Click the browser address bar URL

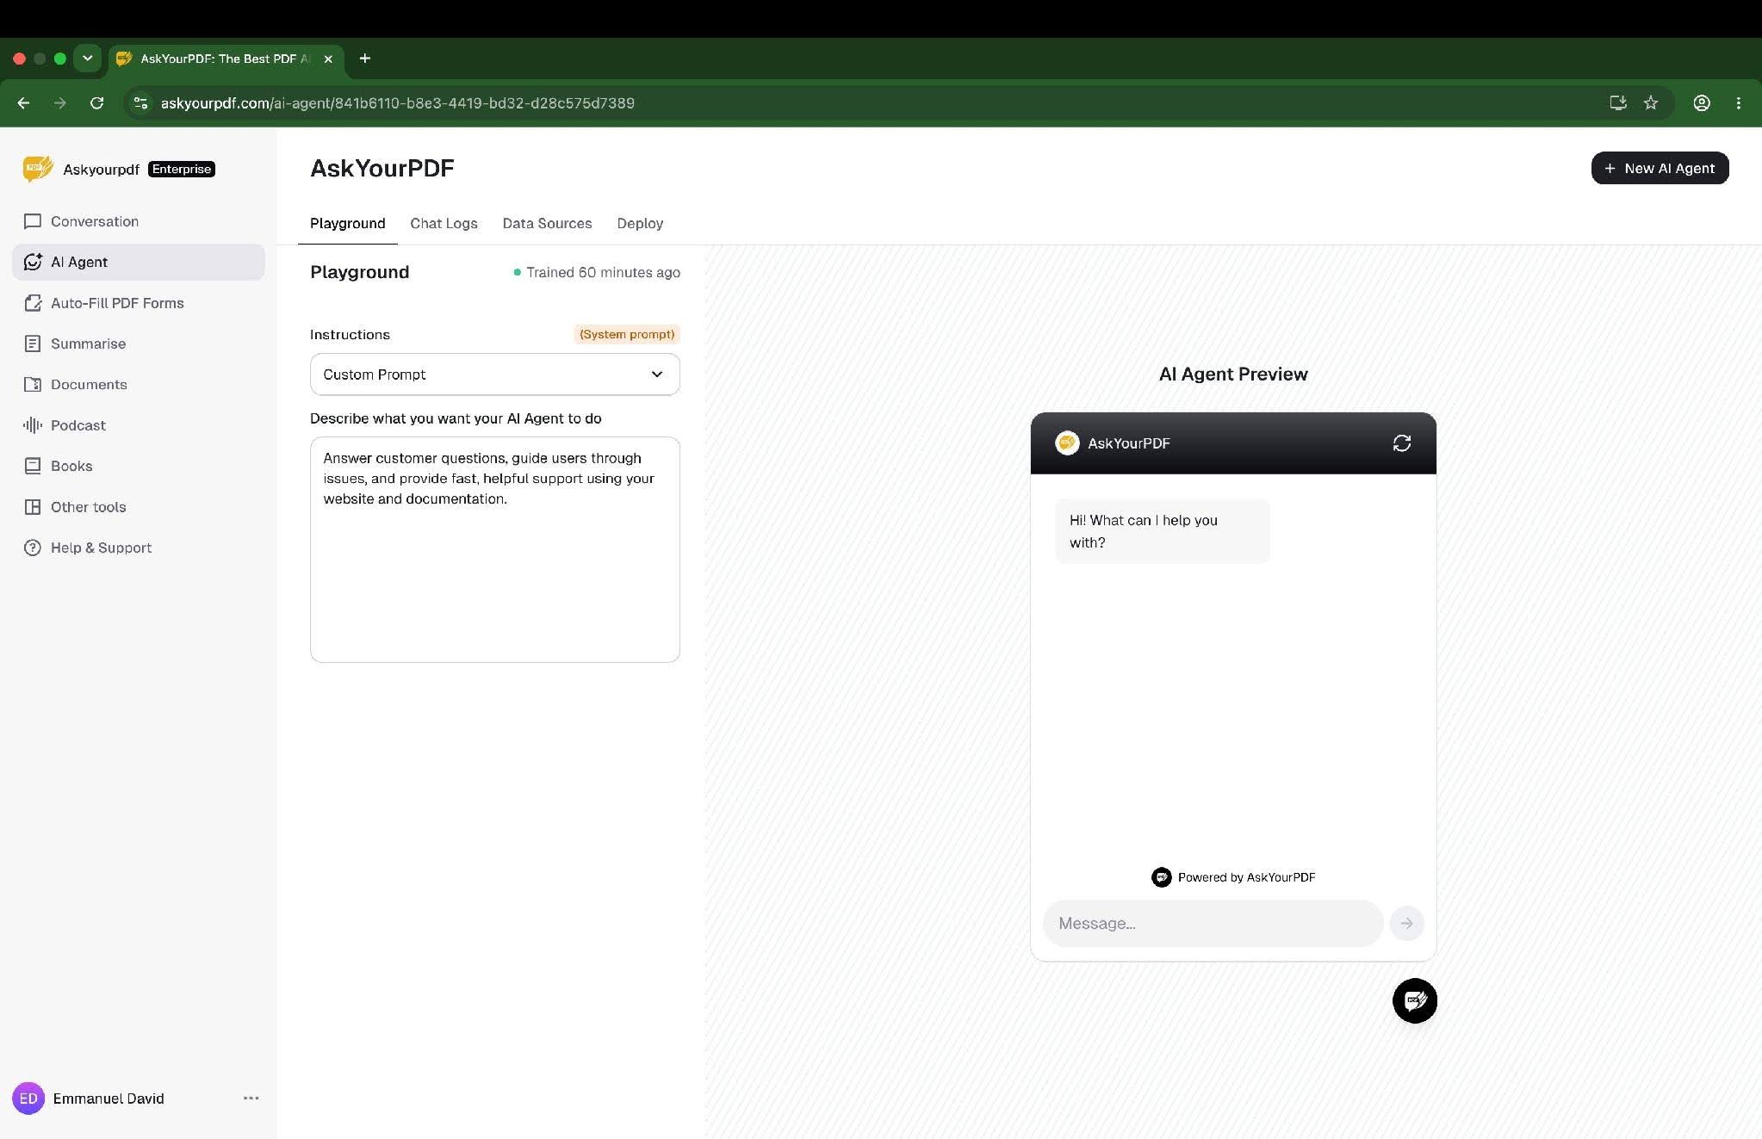[x=398, y=103]
